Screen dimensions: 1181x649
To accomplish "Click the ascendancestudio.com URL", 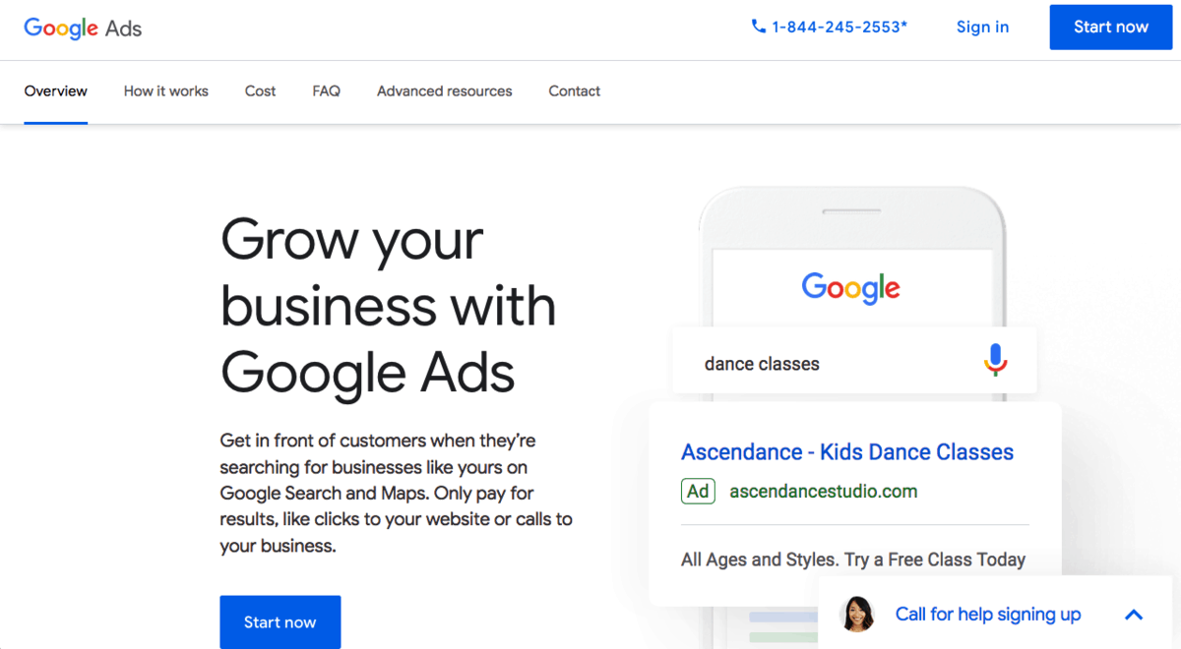I will 824,492.
